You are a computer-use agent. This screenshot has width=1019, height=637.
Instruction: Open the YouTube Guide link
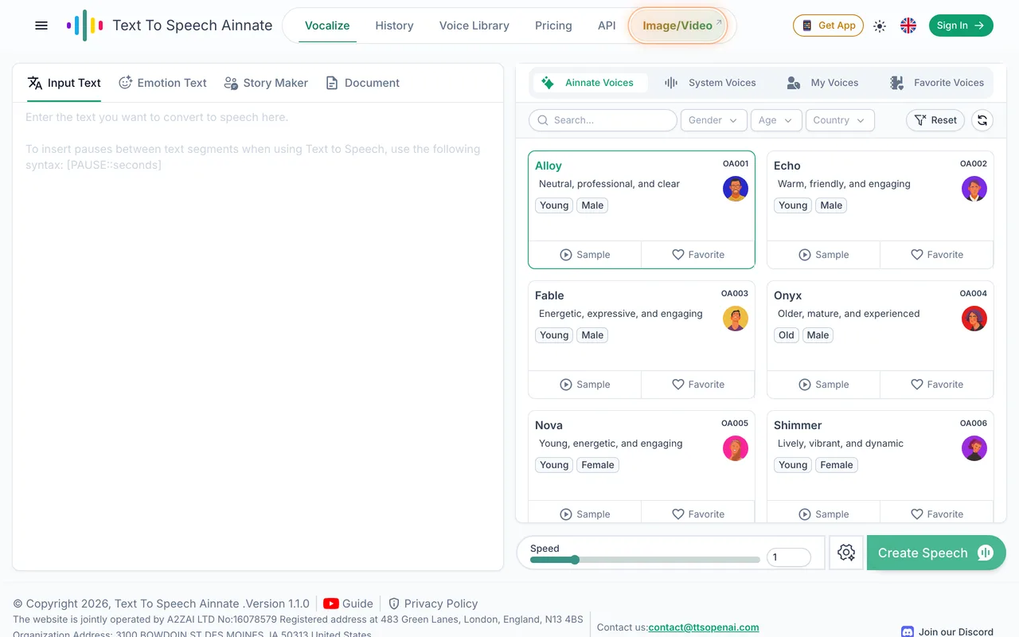[348, 604]
